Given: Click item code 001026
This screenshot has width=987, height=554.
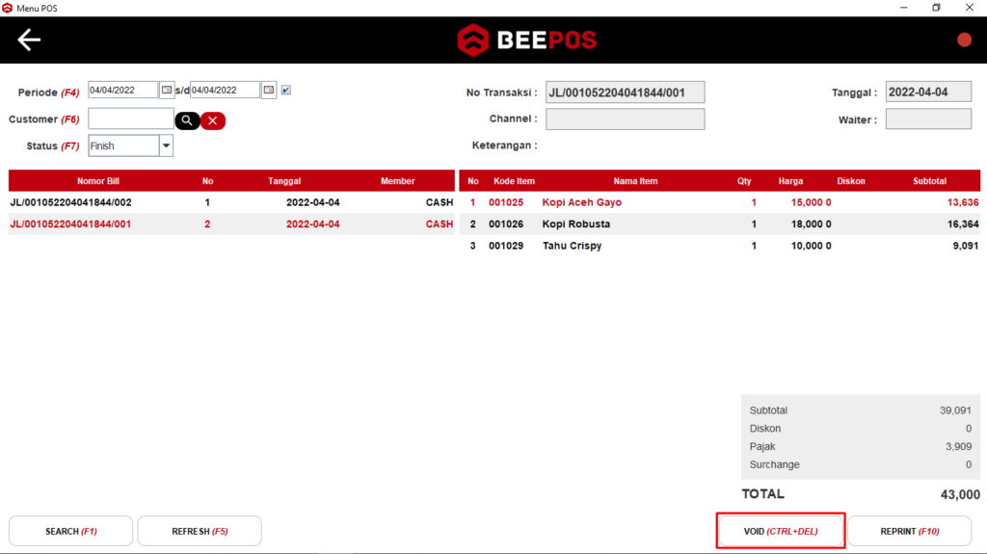Looking at the screenshot, I should click(x=506, y=224).
